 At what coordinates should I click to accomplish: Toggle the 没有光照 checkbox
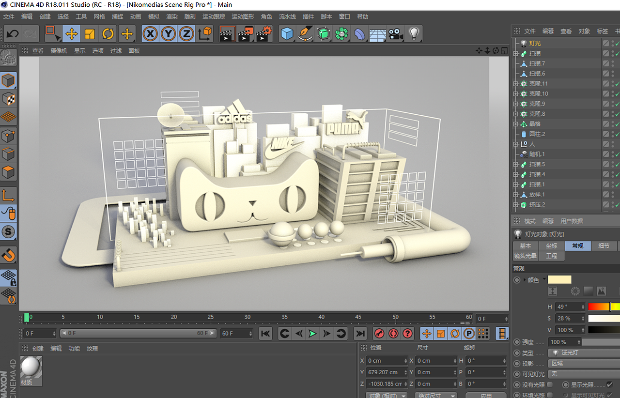[x=550, y=385]
